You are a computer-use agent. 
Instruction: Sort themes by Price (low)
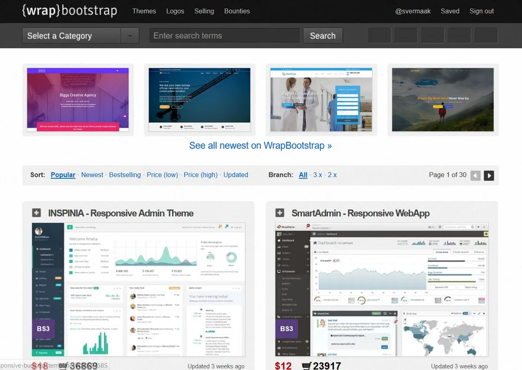pos(163,175)
